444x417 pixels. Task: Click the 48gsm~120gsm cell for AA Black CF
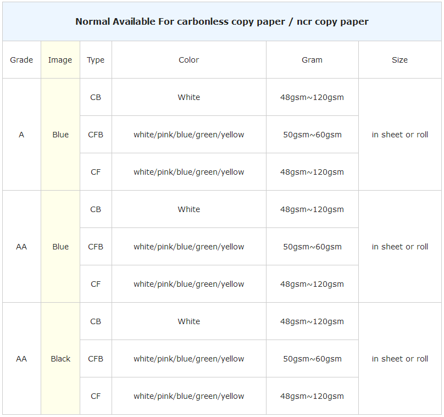click(x=312, y=396)
